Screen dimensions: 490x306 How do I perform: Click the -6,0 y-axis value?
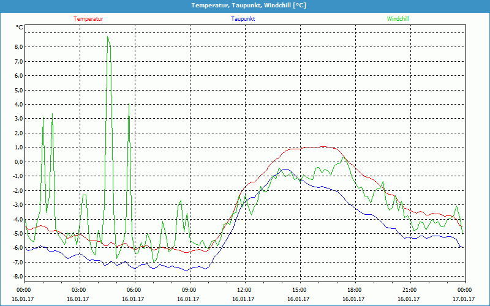click(x=18, y=248)
